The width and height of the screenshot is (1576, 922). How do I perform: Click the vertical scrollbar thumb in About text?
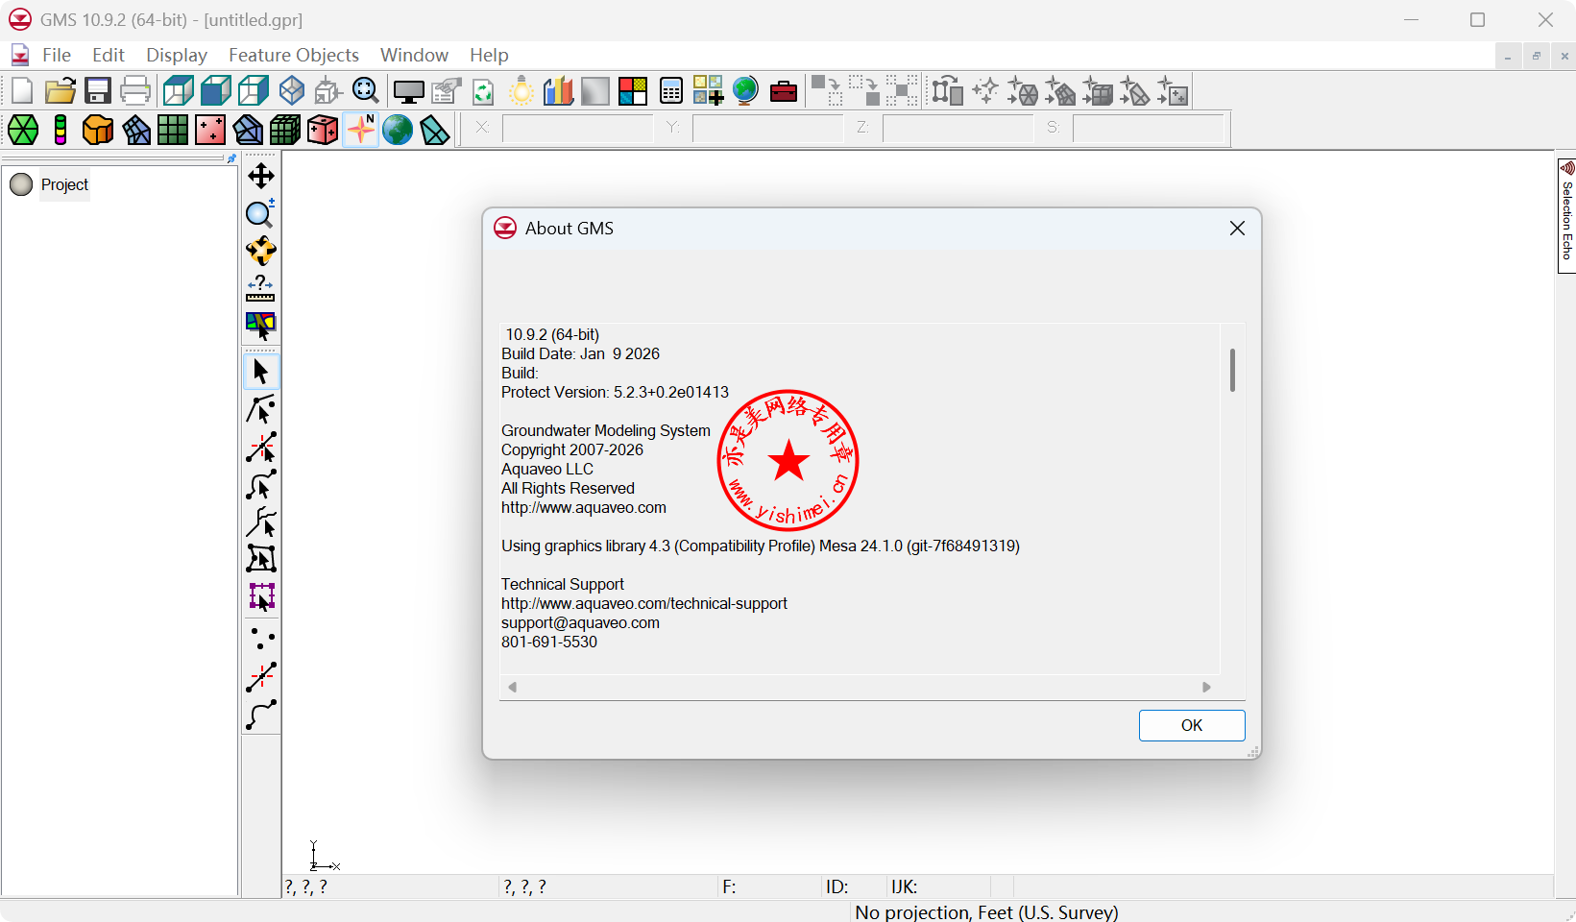(1232, 370)
